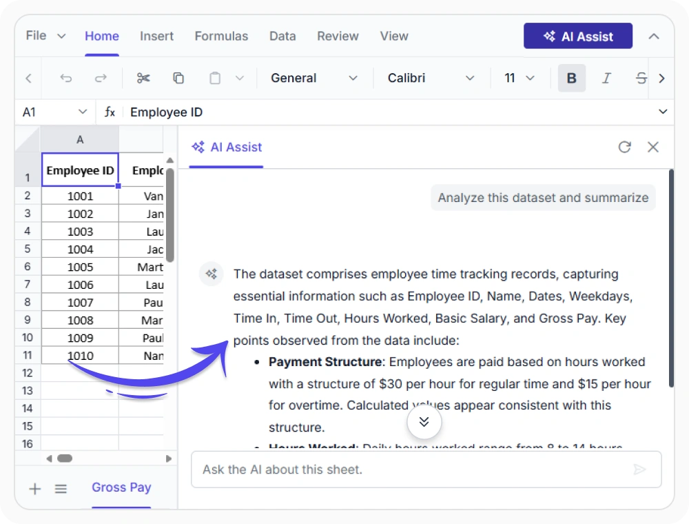Show more toolbar items with right chevron

661,78
